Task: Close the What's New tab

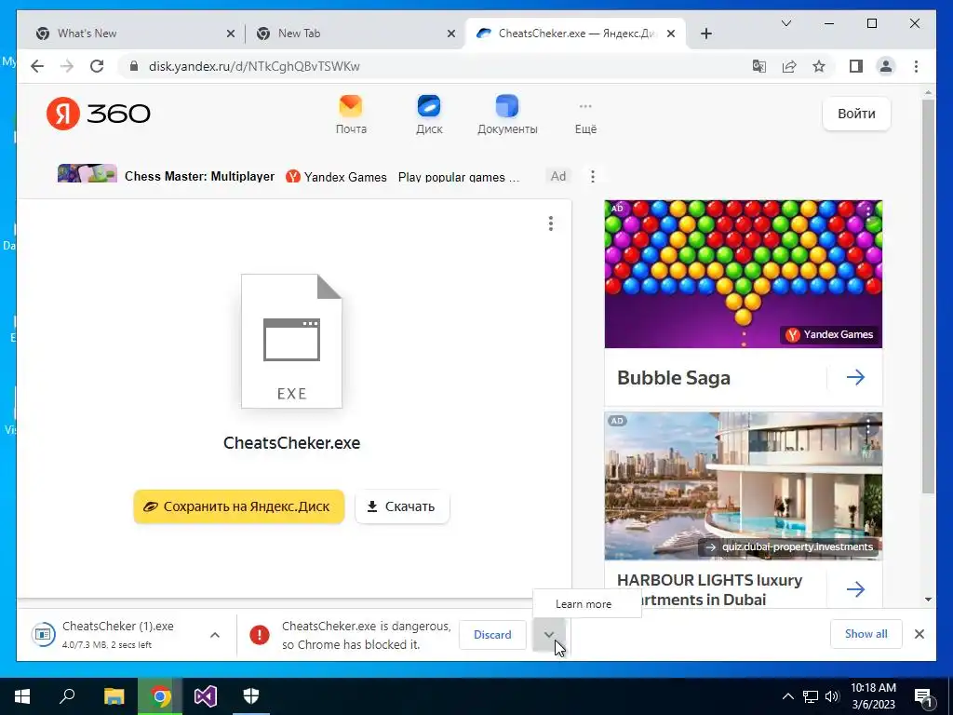Action: click(231, 34)
